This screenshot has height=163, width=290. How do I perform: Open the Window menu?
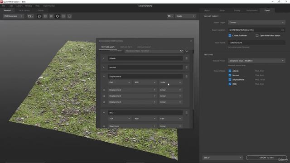(29, 6)
